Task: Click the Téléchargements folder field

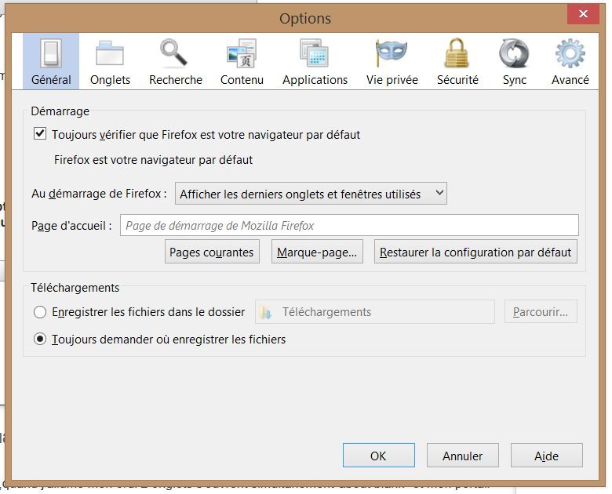Action: pos(375,312)
